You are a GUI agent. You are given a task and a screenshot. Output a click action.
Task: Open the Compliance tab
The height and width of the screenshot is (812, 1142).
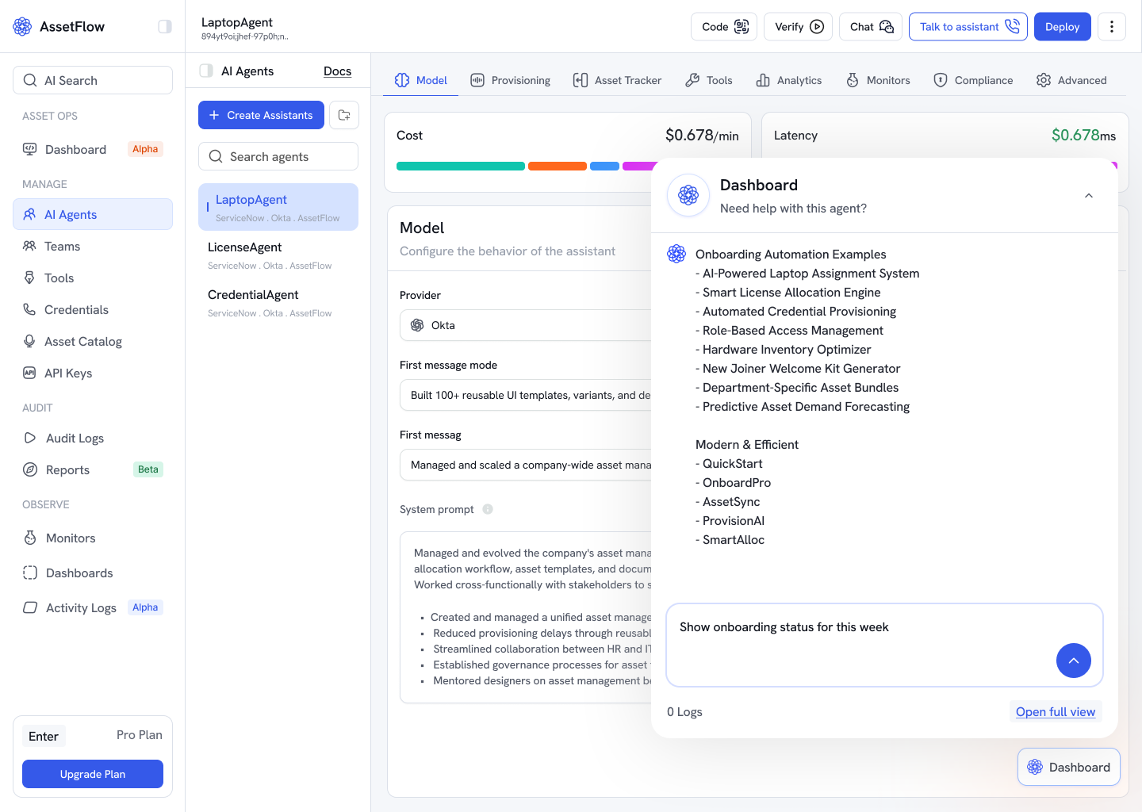pyautogui.click(x=973, y=80)
